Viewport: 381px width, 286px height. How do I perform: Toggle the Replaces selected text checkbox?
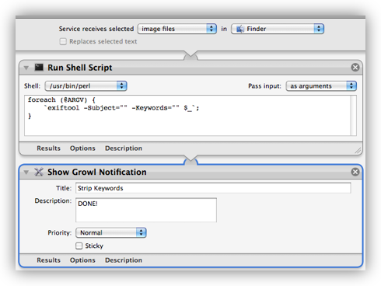click(63, 41)
